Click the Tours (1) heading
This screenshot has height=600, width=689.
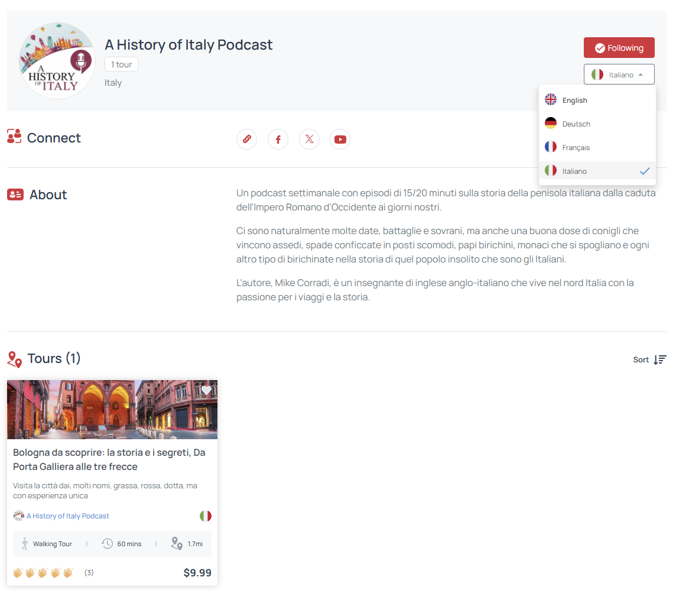coord(54,358)
